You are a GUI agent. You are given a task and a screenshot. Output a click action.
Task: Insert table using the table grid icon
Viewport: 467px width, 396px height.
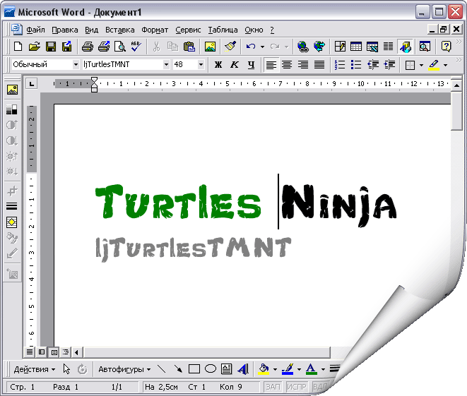(x=356, y=47)
